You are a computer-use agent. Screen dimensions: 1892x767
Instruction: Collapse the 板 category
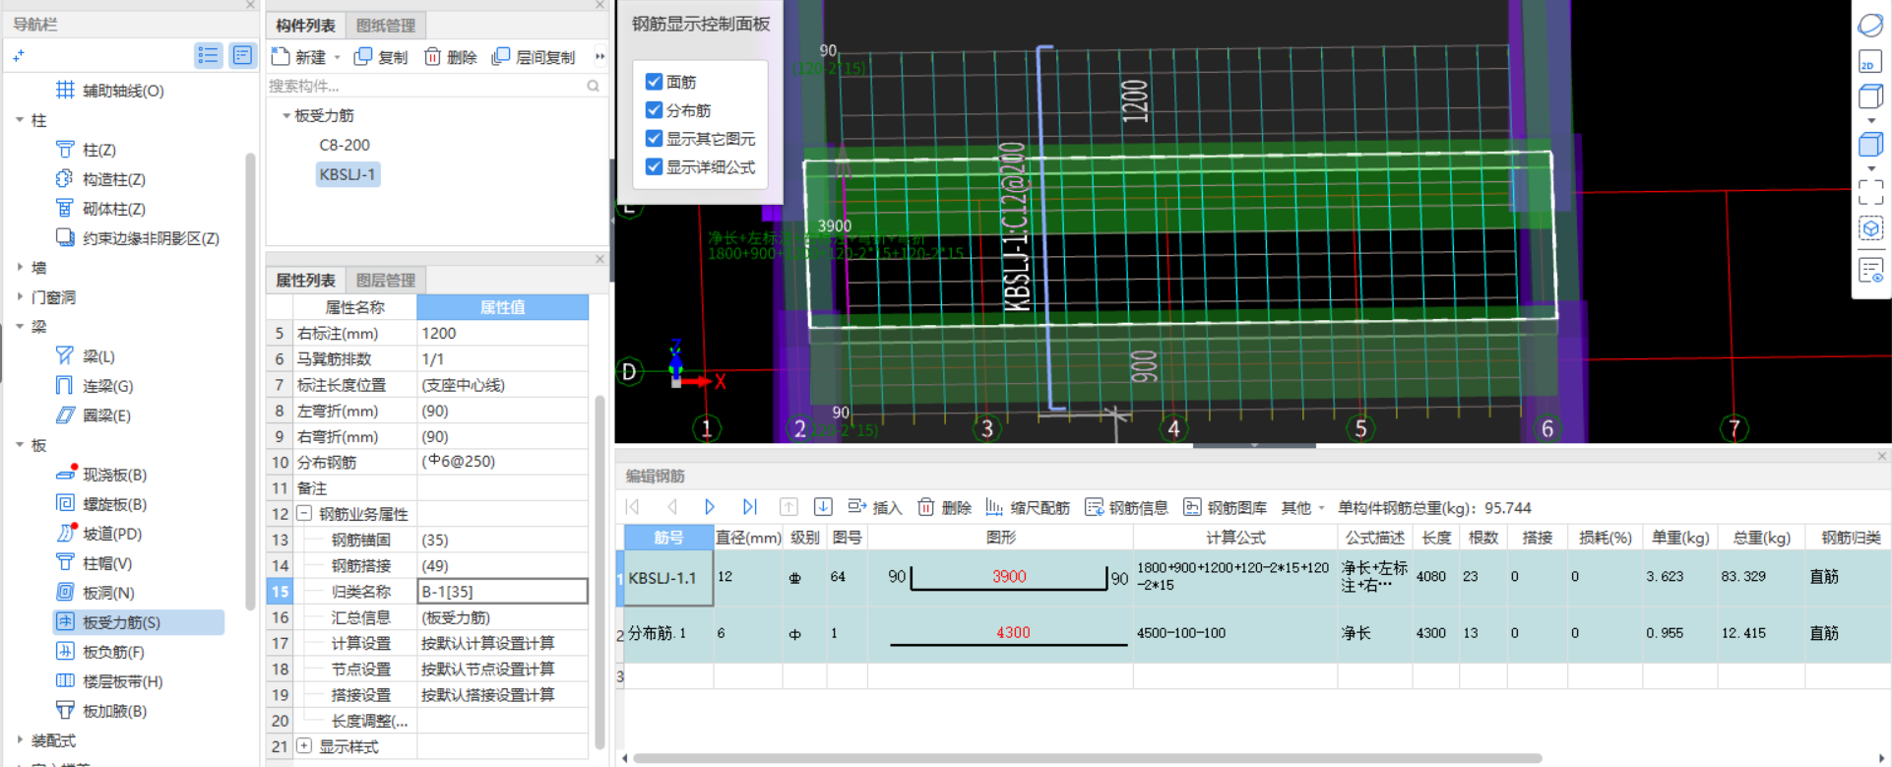point(20,445)
